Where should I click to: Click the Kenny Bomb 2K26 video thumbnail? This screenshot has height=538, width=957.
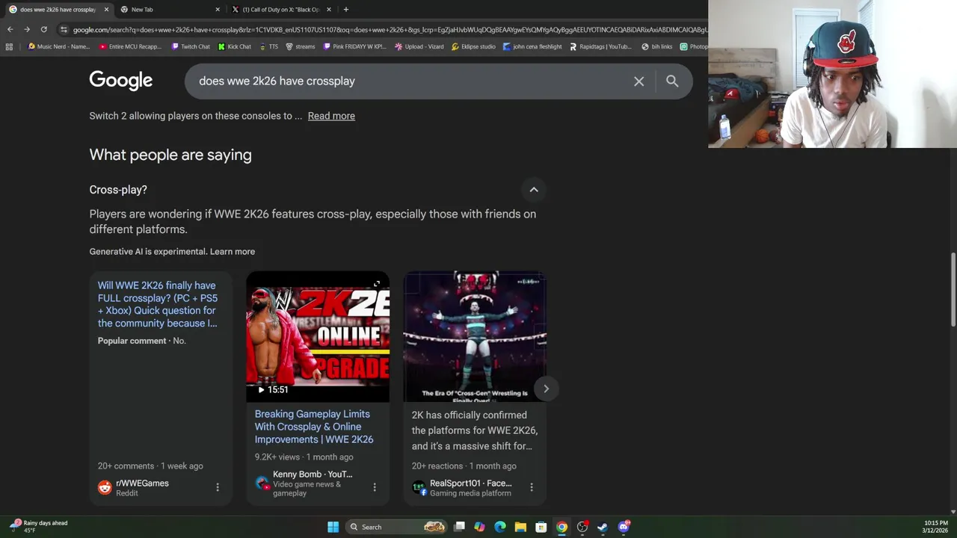tap(318, 336)
